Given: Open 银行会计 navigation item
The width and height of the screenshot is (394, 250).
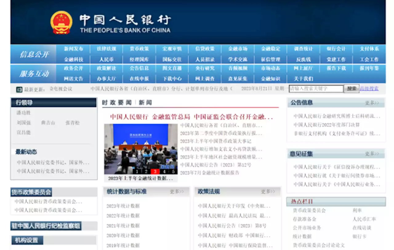Looking at the screenshot, I should (336, 49).
